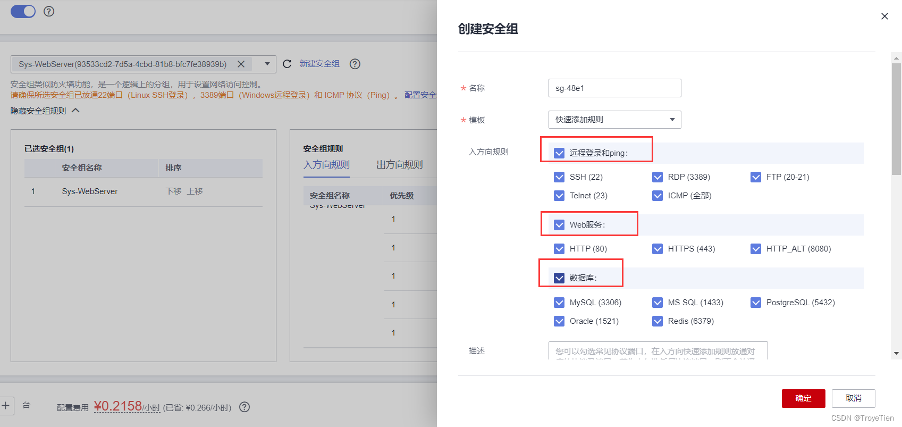Uncheck FTP (20-21) checkbox

click(x=756, y=177)
